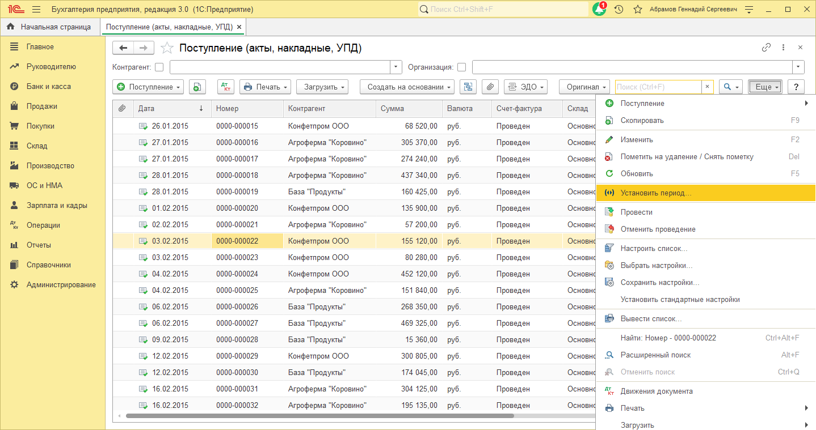Expand the Контрагент dropdown list

coord(396,67)
